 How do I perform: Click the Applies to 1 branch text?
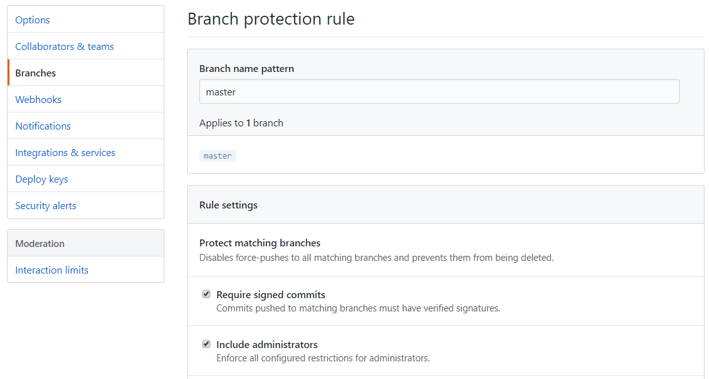point(241,123)
